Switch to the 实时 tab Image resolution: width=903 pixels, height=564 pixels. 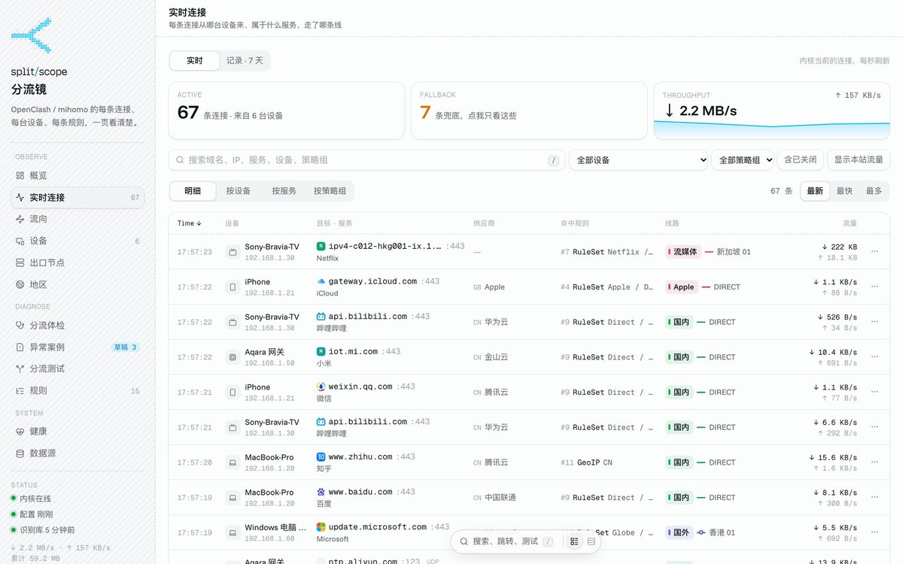pos(195,61)
